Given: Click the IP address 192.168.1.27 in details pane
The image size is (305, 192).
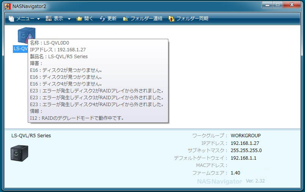Looking at the screenshot, I should coord(245,143).
